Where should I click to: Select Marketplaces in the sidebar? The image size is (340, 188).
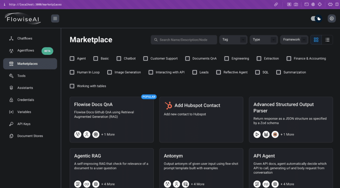click(x=30, y=64)
